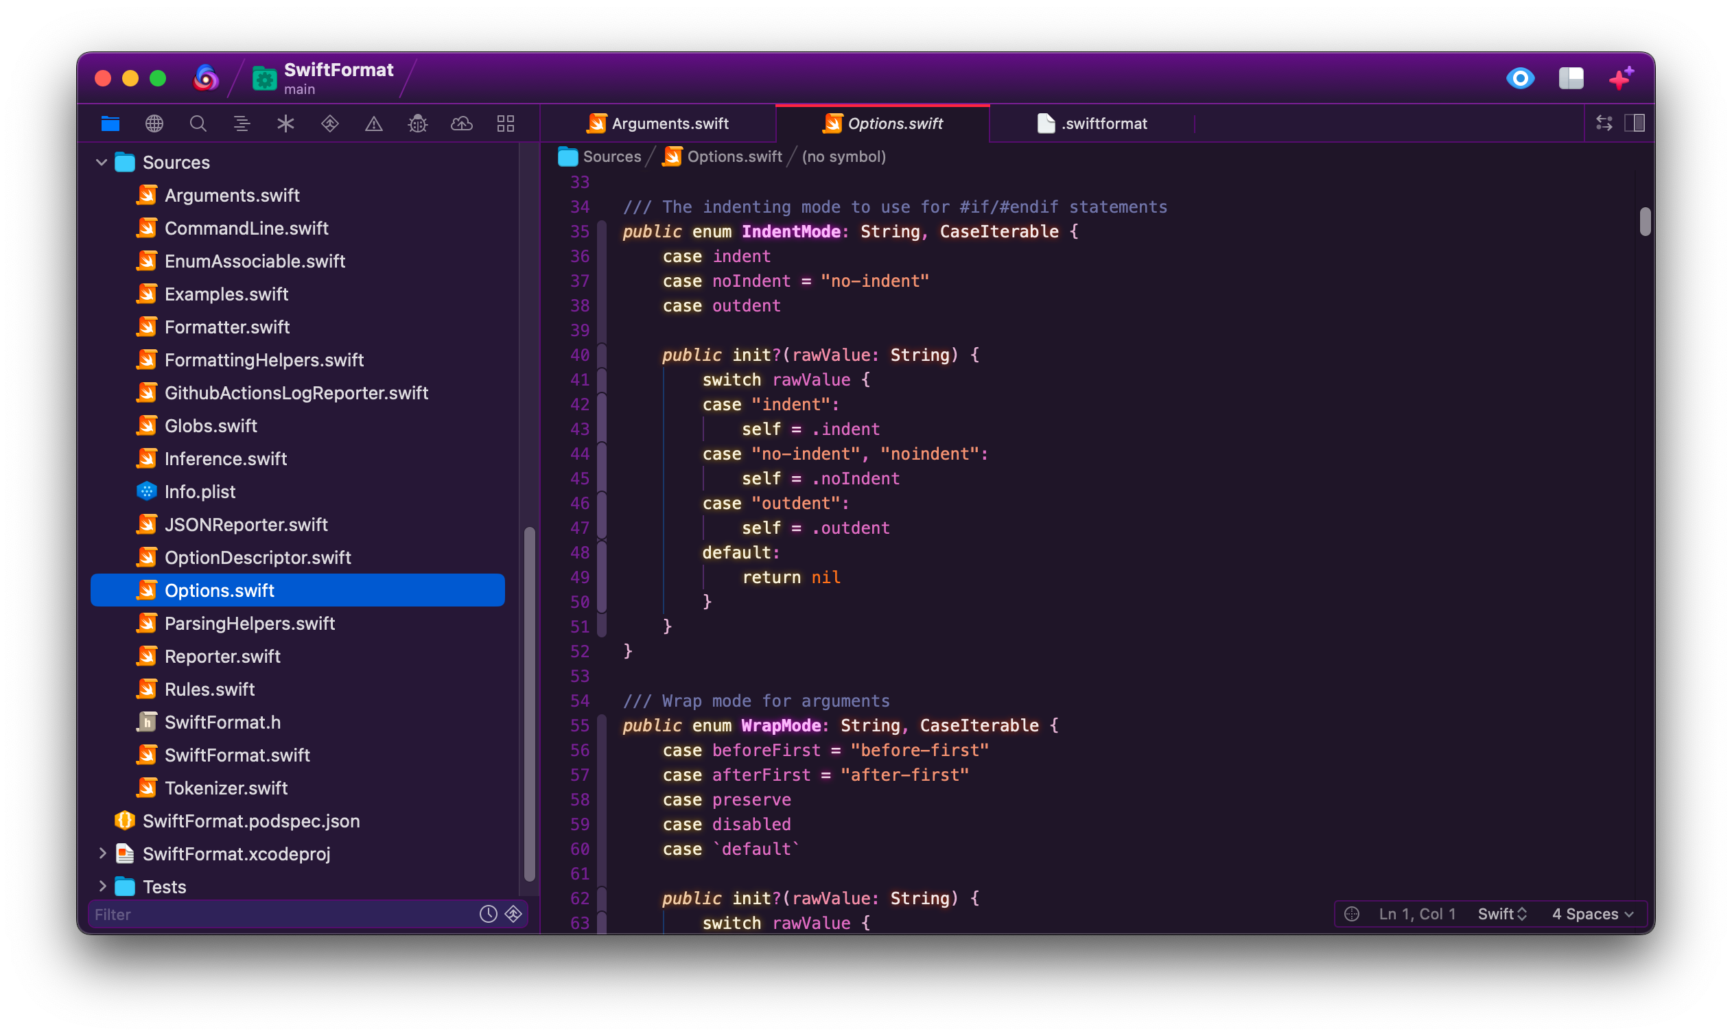Click the Filter field in the navigator
The image size is (1732, 1036).
pyautogui.click(x=279, y=914)
